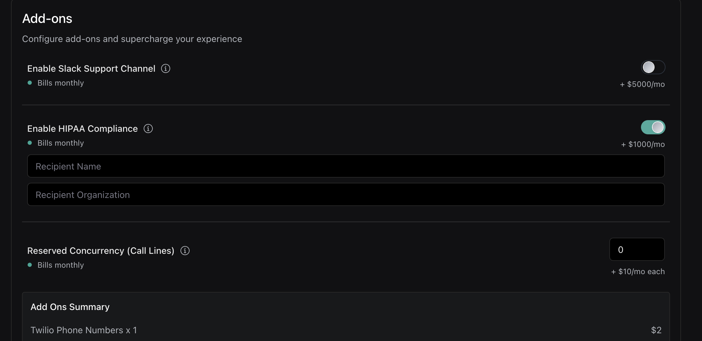The width and height of the screenshot is (702, 341).
Task: Click the Bills monthly dot under Reserved Concurrency
Action: click(x=30, y=265)
